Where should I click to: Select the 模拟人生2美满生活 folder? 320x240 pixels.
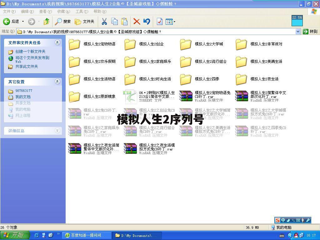259,62
